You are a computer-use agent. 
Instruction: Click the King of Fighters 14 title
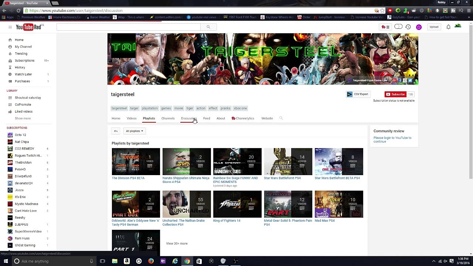coord(227,221)
